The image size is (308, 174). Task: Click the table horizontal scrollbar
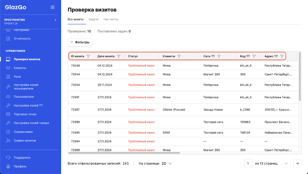click(x=124, y=153)
